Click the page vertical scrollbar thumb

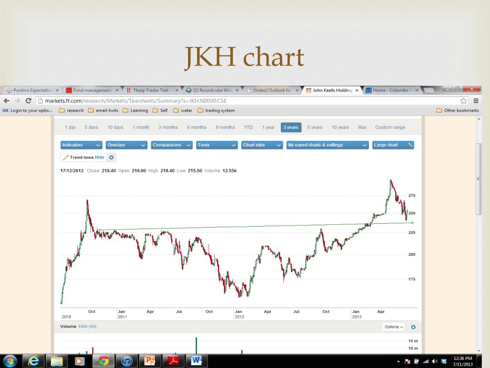pos(479,179)
